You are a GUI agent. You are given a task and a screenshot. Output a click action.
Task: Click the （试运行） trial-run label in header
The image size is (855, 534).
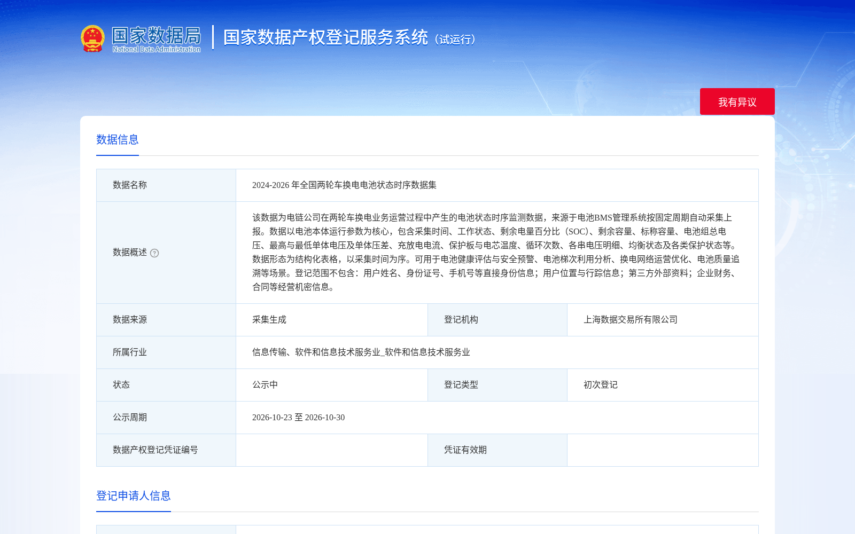tap(455, 40)
